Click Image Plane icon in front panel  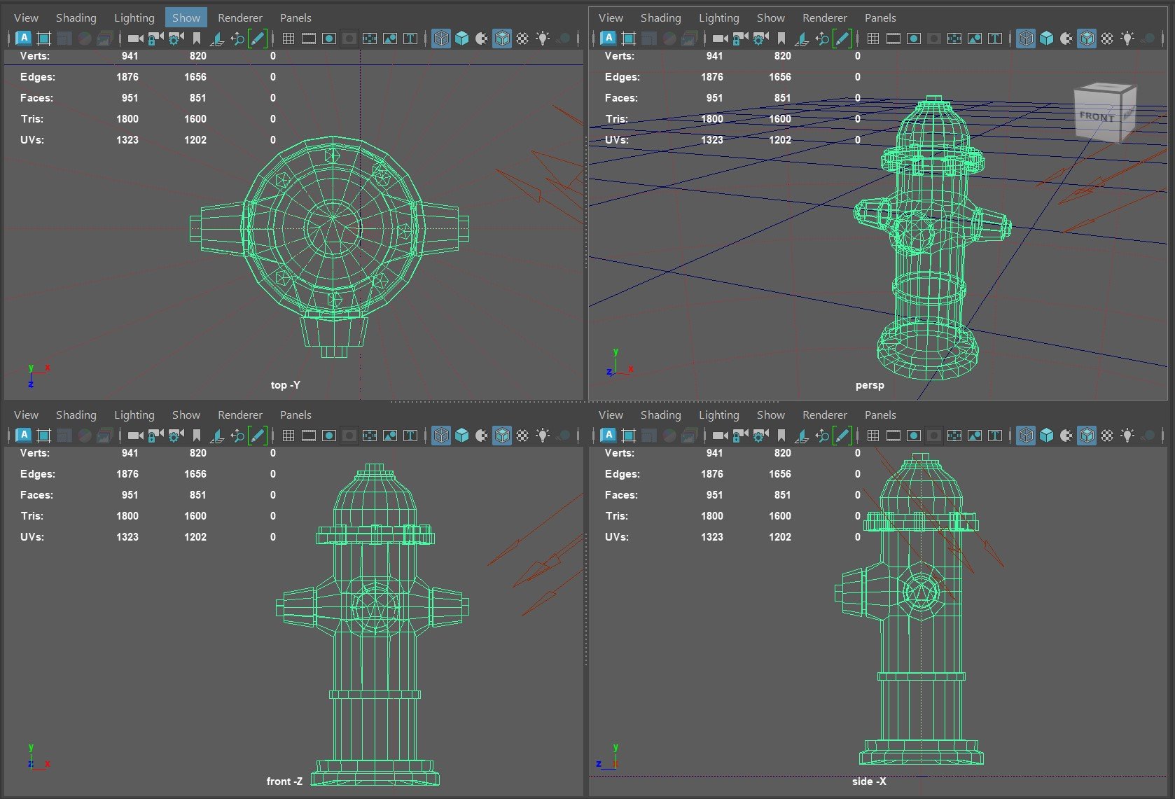coord(217,436)
